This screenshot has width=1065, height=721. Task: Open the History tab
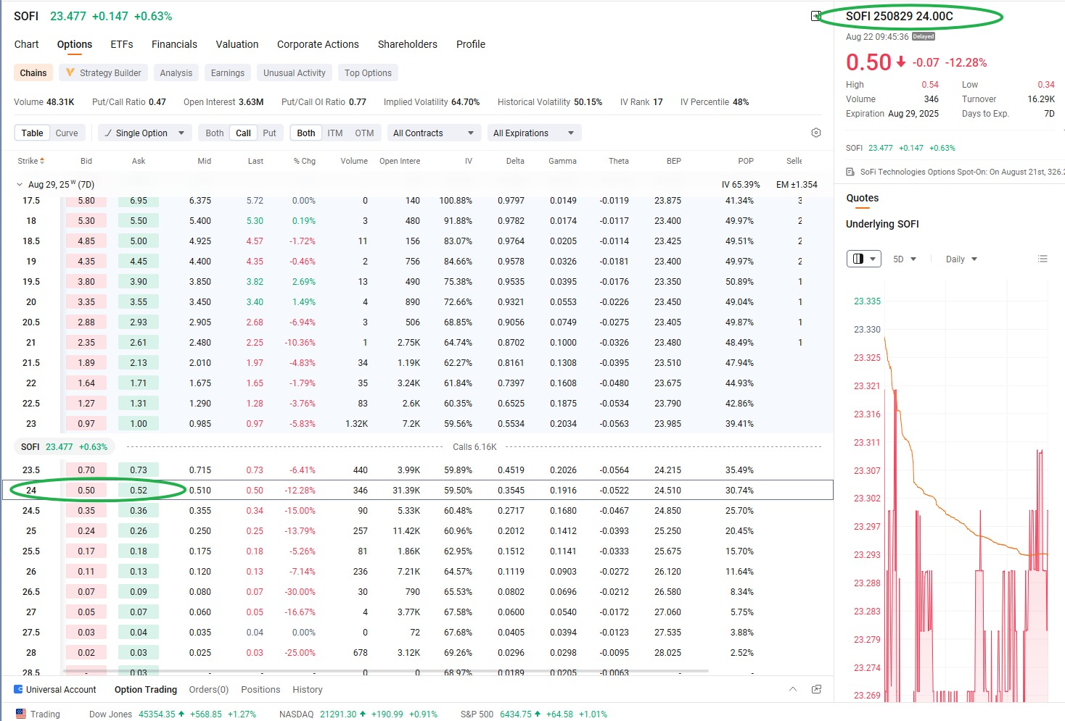pos(308,690)
